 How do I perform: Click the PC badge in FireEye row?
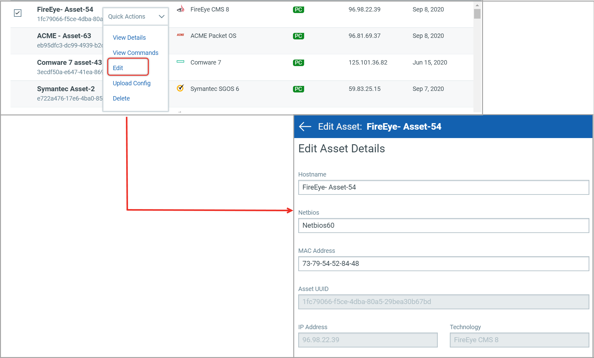click(298, 10)
